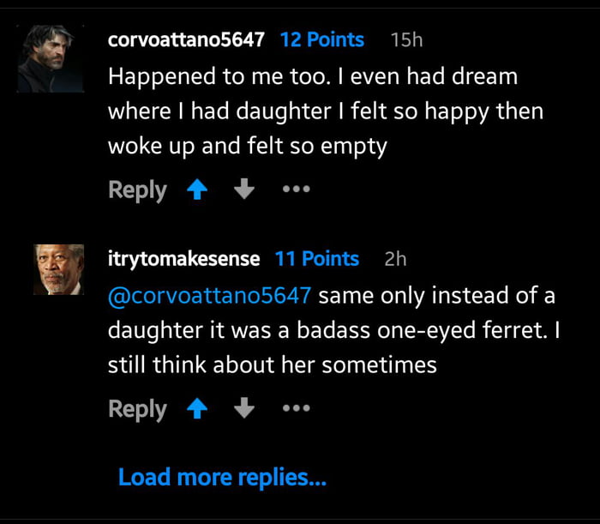The width and height of the screenshot is (600, 524).
Task: Open more options for corvoattano5647's comment
Action: (x=295, y=190)
